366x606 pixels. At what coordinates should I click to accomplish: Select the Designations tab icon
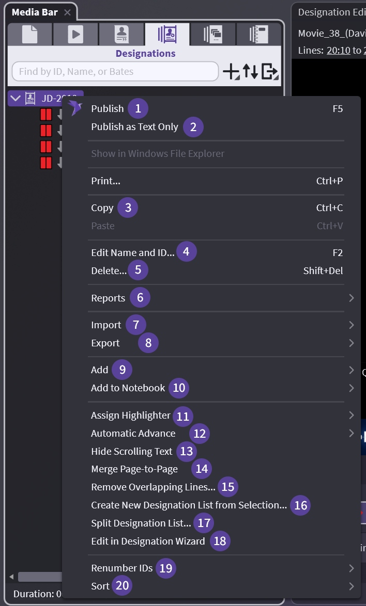pos(167,34)
